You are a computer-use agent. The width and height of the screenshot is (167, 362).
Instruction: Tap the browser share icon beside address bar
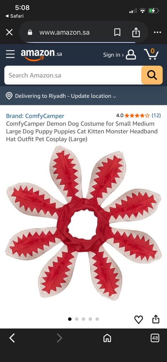pos(136,32)
